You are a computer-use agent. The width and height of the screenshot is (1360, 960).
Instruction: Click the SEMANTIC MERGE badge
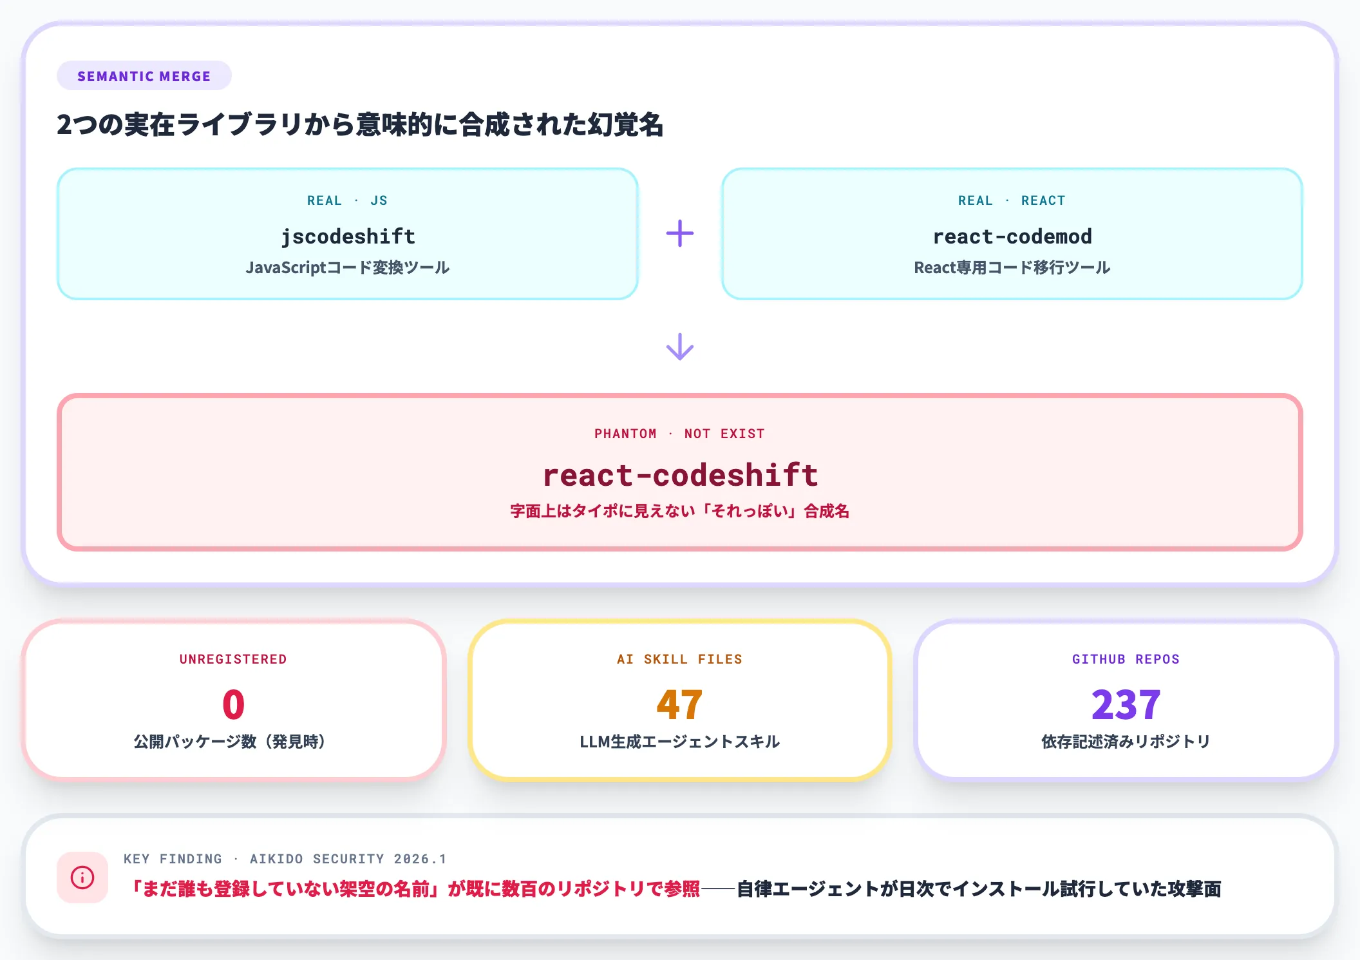[x=144, y=76]
